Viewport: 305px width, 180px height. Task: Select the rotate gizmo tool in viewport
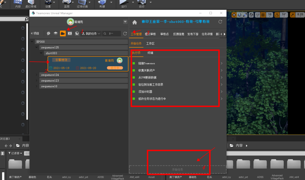(x=239, y=15)
